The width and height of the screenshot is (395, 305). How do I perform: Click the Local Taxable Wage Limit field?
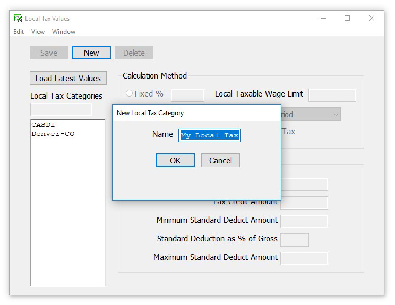pos(332,95)
